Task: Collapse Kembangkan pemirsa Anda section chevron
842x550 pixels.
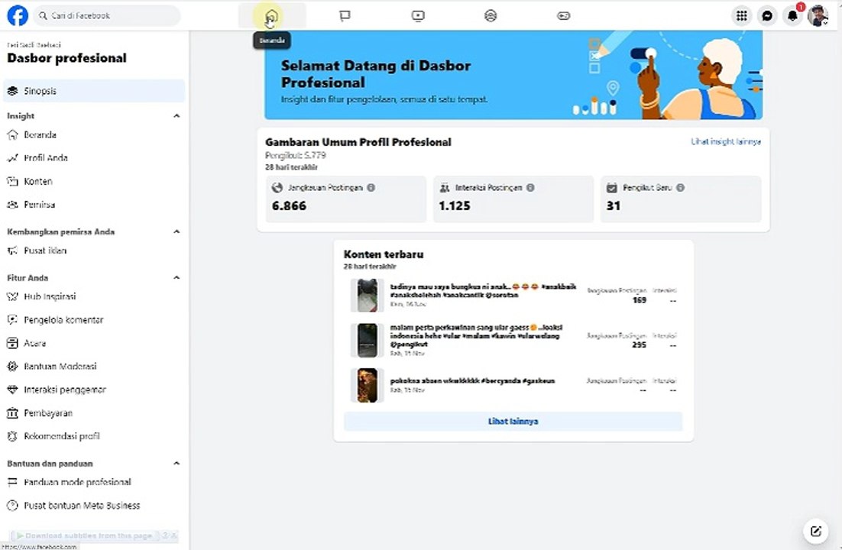Action: coord(176,231)
